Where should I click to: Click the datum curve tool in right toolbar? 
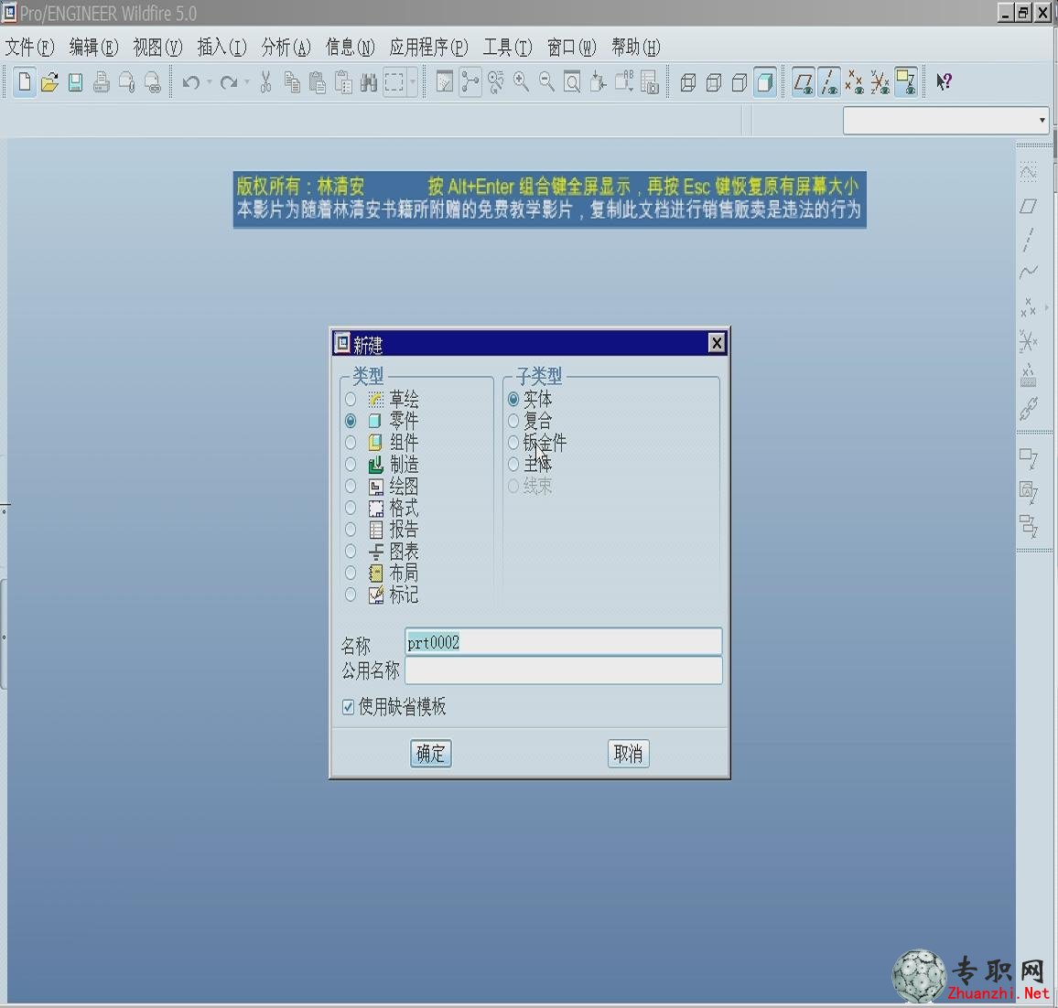tap(1029, 273)
